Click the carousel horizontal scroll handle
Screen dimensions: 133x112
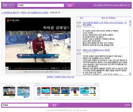(x=44, y=98)
